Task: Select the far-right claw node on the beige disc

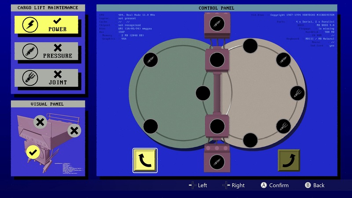Action: [x=297, y=93]
